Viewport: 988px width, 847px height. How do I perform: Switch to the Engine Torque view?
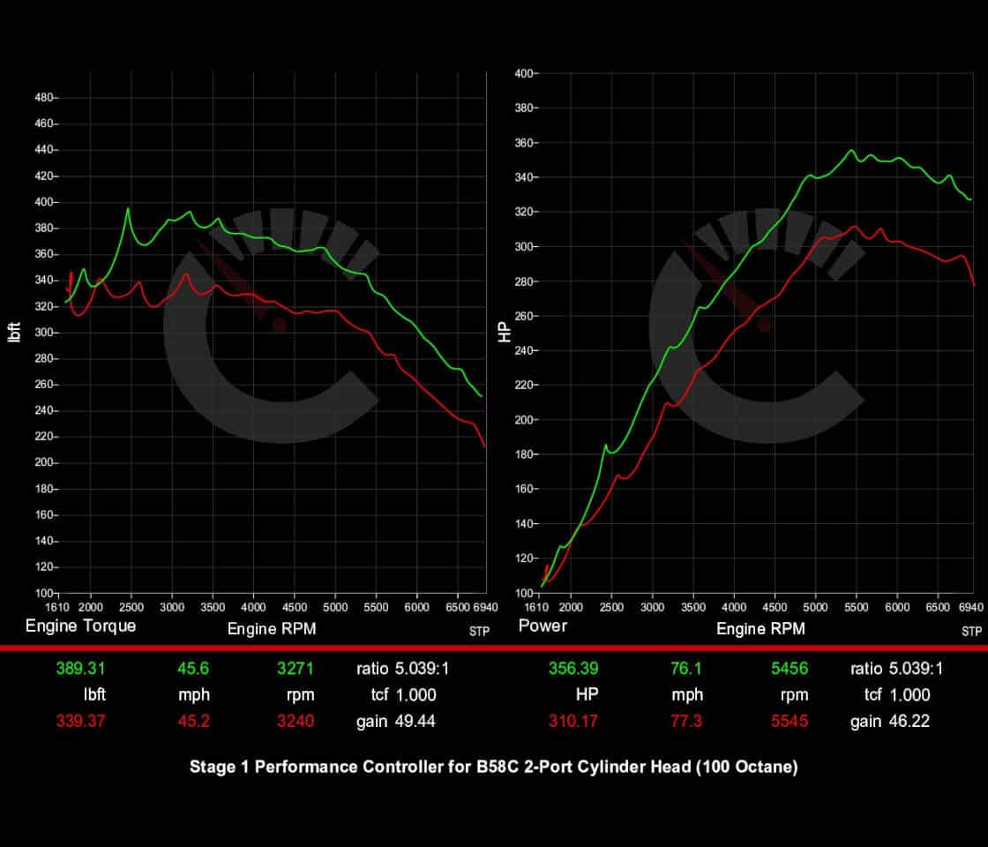[x=80, y=626]
